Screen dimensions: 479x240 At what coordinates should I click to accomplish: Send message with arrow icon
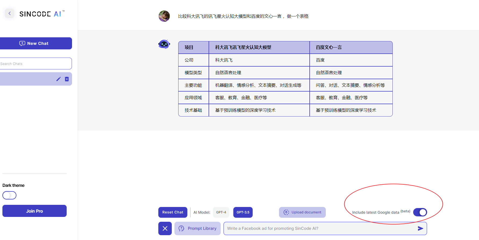point(421,228)
